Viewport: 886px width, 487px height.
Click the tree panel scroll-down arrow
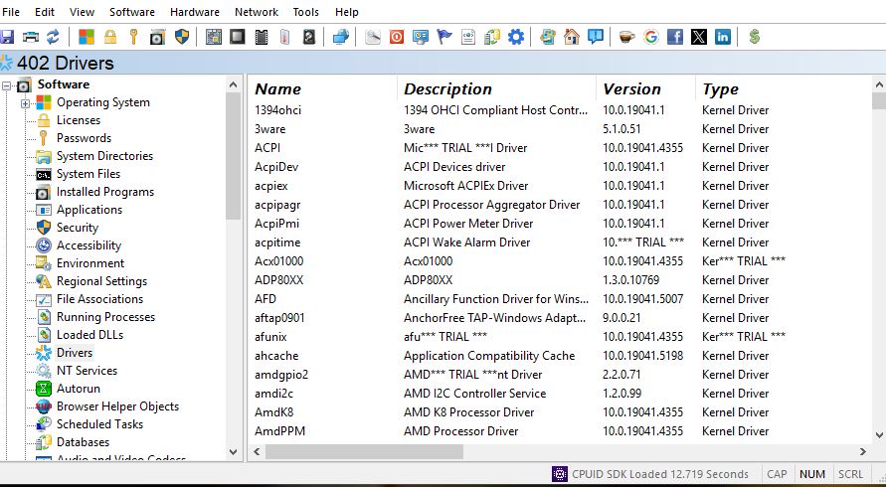pos(234,452)
